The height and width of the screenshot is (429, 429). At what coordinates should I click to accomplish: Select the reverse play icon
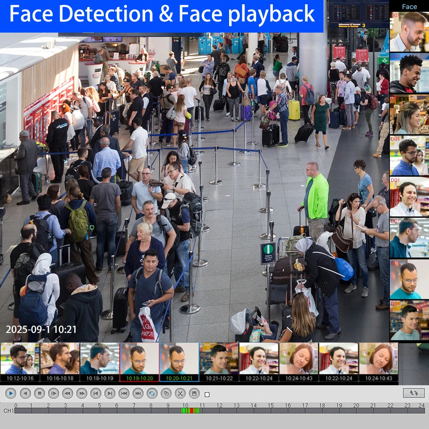click(26, 394)
